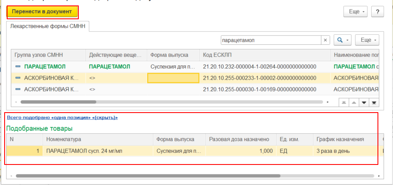Screen dimensions: 393x185
Task: Open help with the question mark button
Action: [377, 12]
